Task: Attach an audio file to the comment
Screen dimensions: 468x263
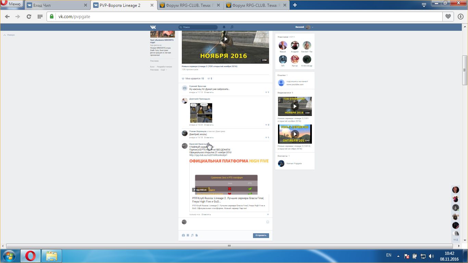Action: point(192,235)
